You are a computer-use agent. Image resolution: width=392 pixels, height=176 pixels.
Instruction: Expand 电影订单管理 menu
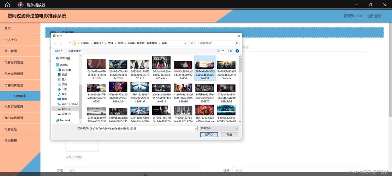tap(20, 106)
